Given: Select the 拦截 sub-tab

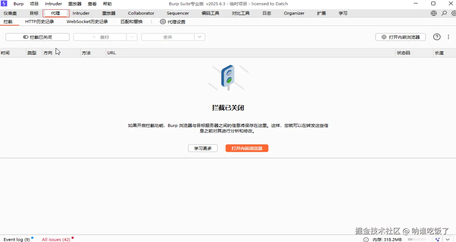Looking at the screenshot, I should point(8,22).
